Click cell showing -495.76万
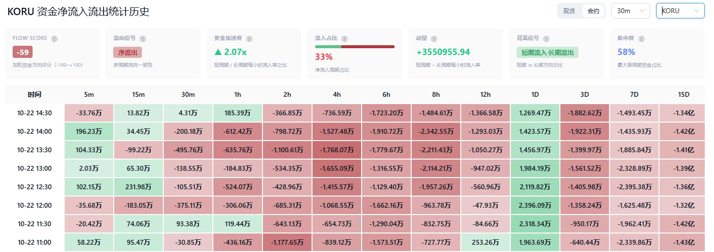This screenshot has height=252, width=714. tap(188, 150)
